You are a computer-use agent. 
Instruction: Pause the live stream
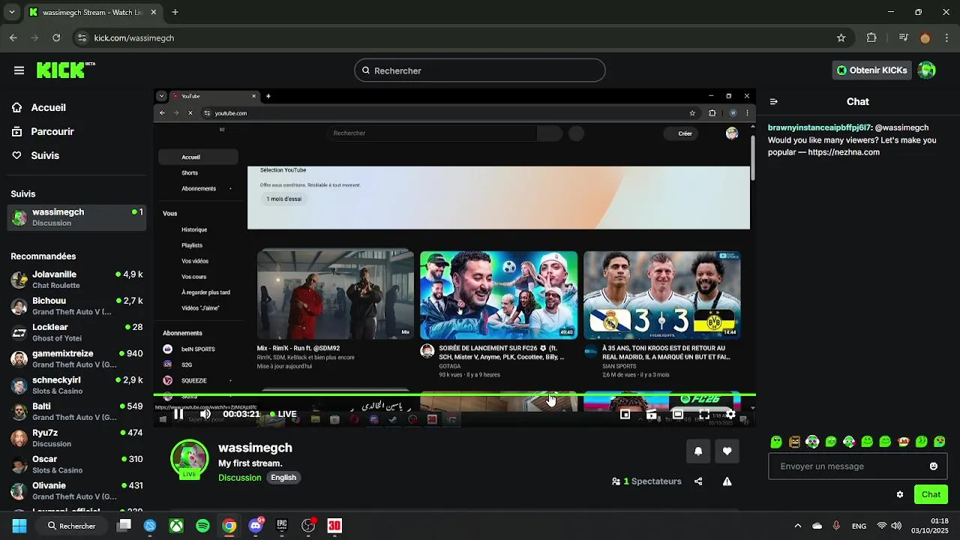[178, 414]
